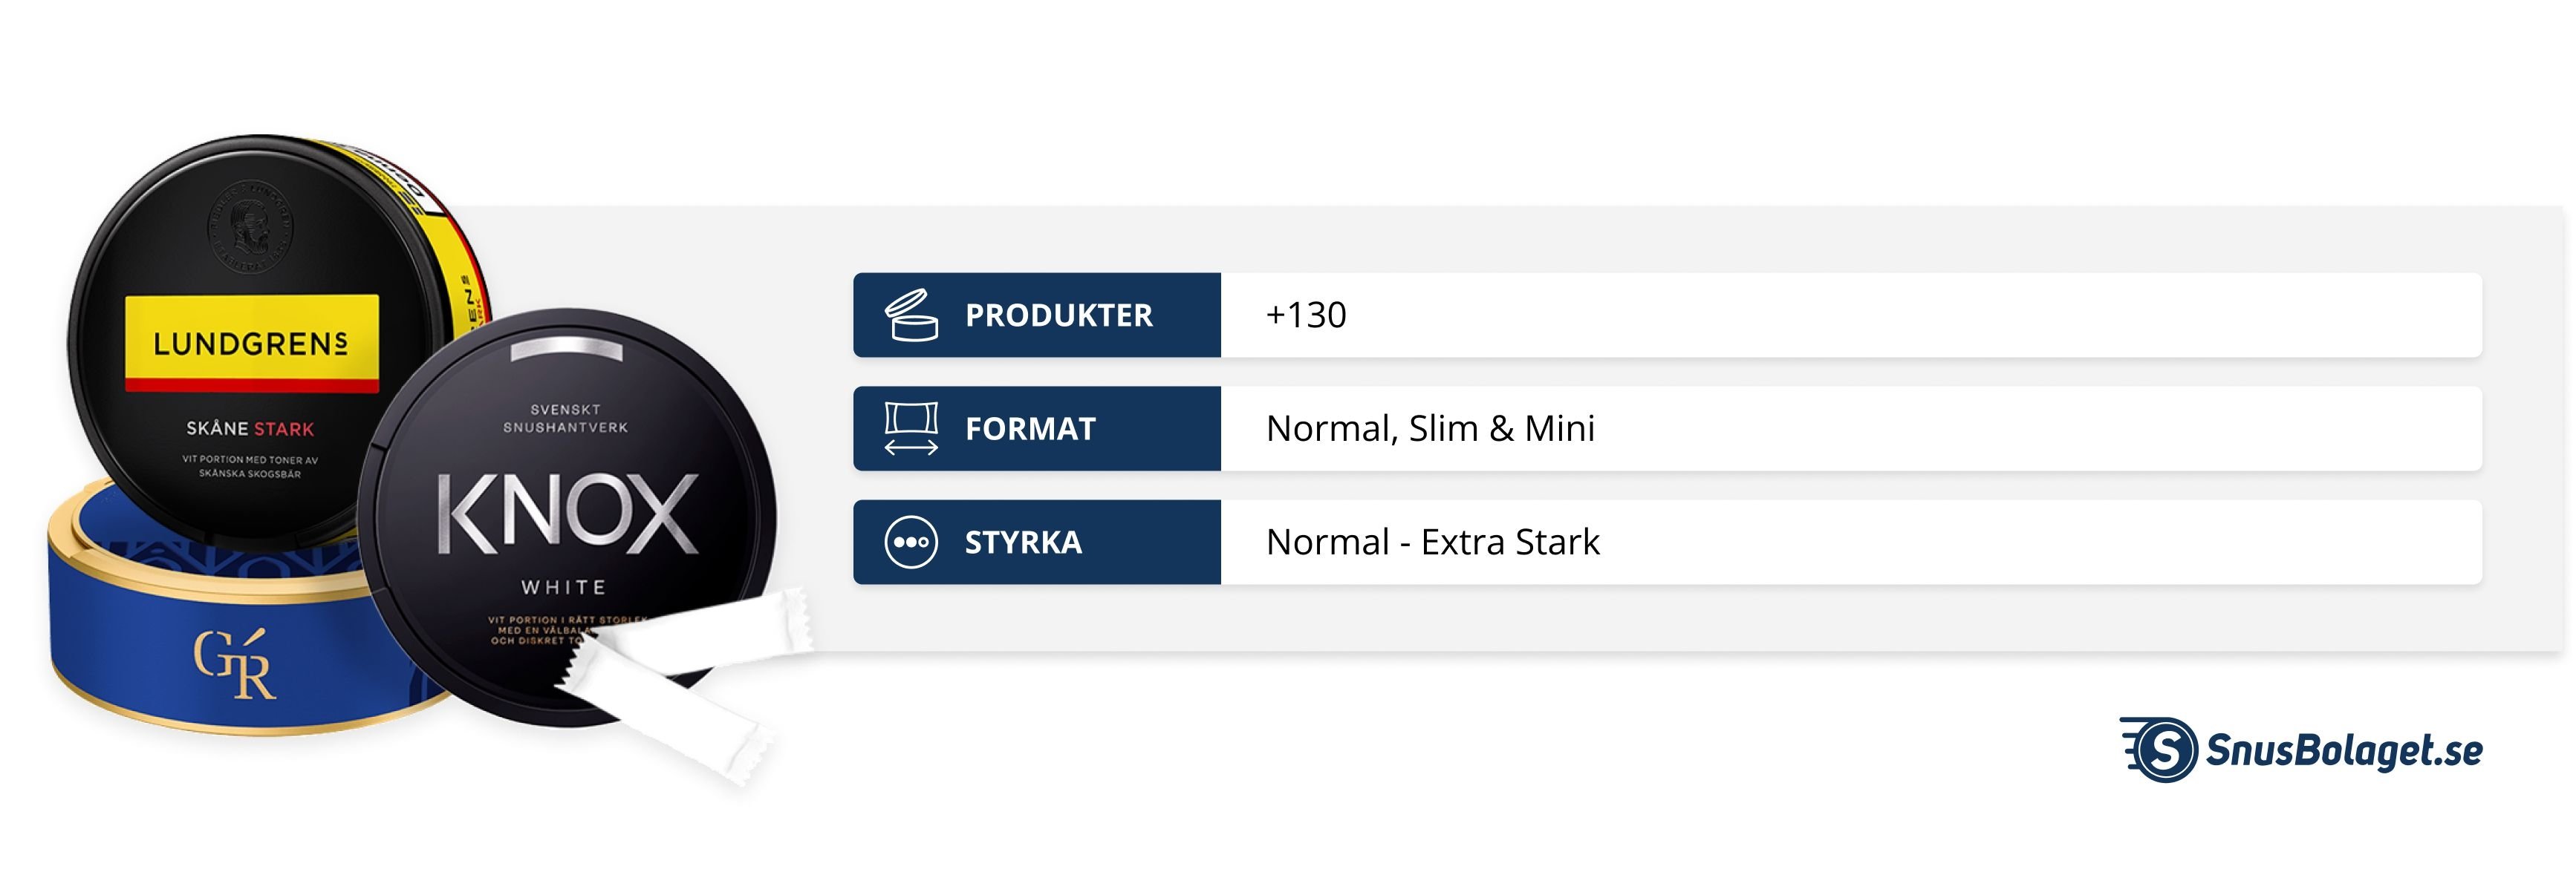
Task: Click the SKÅNE STARK text on the can
Action: 250,428
